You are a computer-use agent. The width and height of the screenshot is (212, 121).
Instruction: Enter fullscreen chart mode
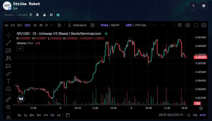pyautogui.click(x=196, y=25)
